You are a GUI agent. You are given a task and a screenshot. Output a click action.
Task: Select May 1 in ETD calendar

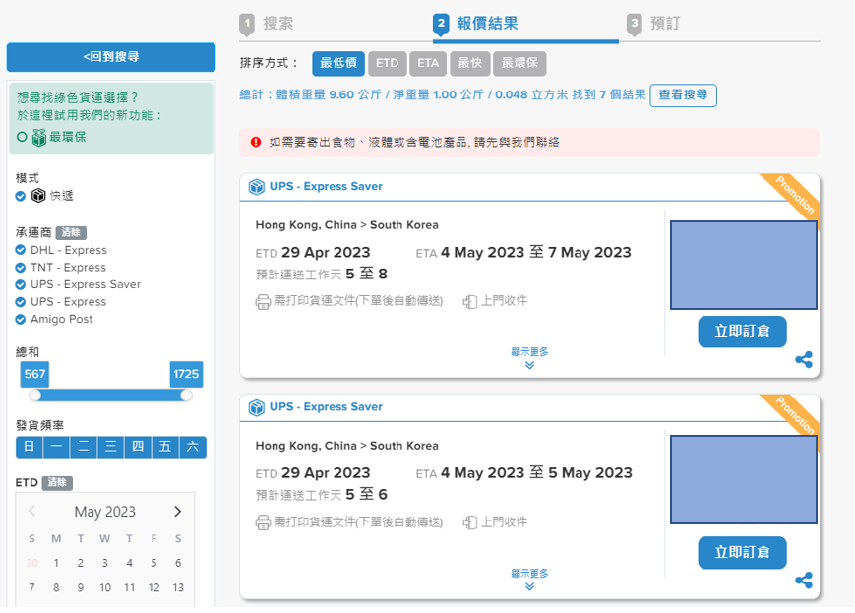tap(56, 563)
